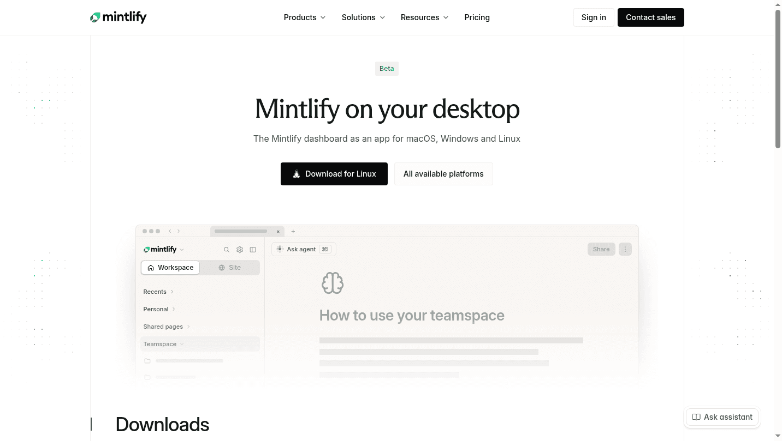Close the tab in the app preview
Screen dimensions: 782x441
(278, 231)
